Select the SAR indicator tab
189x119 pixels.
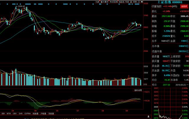pos(20,113)
